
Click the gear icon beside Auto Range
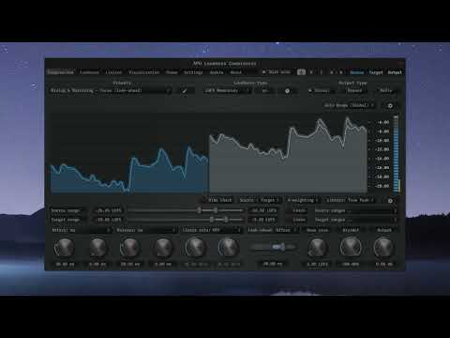pos(390,106)
